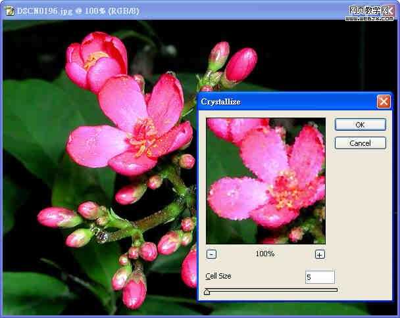Click the Crystallize dialog title bar

(x=283, y=102)
